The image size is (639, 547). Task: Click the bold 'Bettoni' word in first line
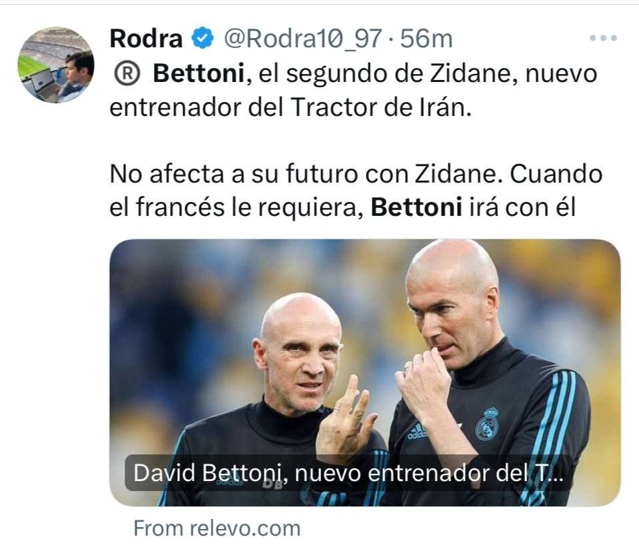tap(199, 73)
